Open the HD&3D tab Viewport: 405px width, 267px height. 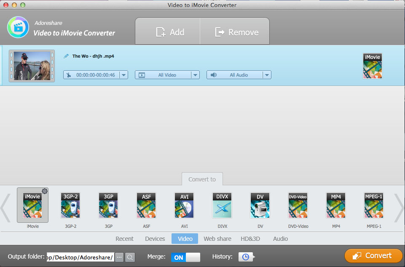(x=250, y=239)
